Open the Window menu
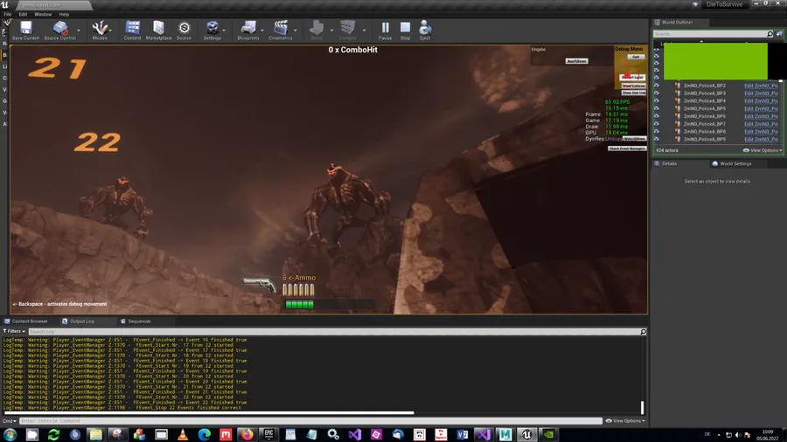 coord(43,14)
